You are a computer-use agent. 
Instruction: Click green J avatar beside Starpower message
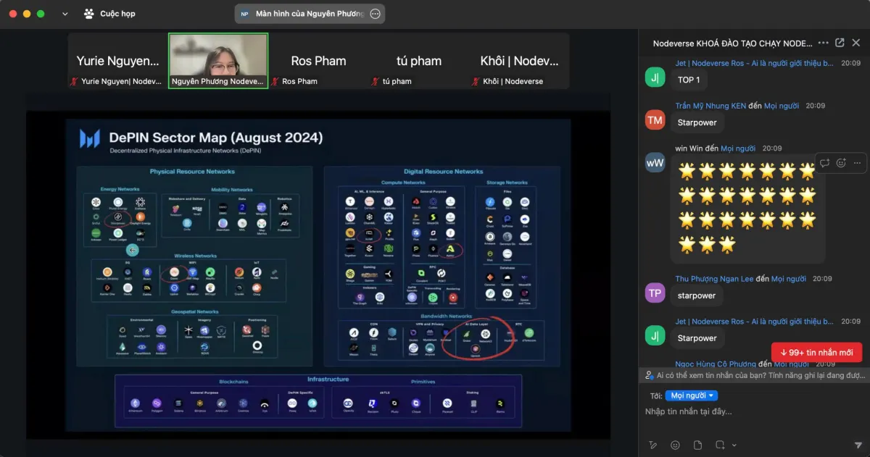pyautogui.click(x=655, y=335)
